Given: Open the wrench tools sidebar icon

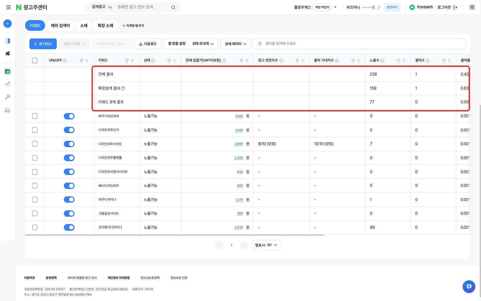Looking at the screenshot, I should pos(7,97).
